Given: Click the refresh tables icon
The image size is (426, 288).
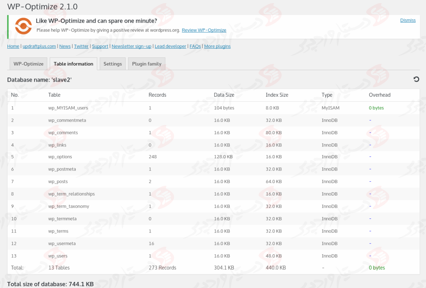Looking at the screenshot, I should [416, 80].
